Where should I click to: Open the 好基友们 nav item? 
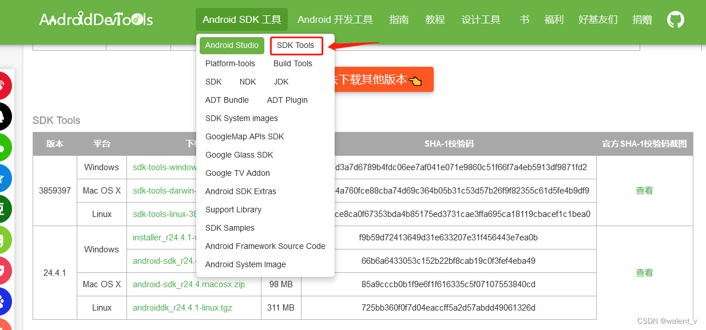tap(598, 19)
